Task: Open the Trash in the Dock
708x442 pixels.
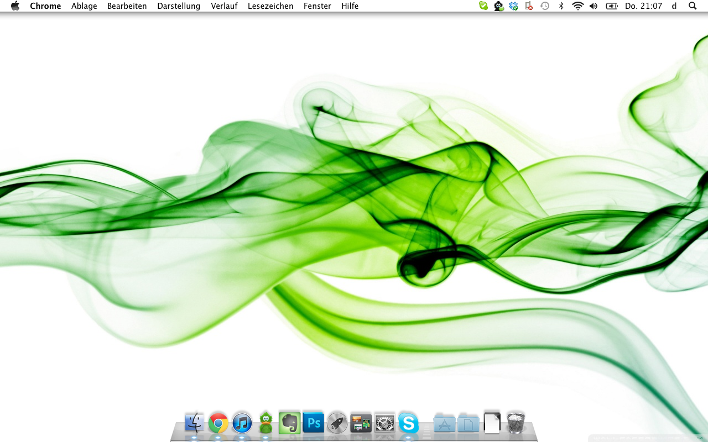Action: tap(516, 423)
